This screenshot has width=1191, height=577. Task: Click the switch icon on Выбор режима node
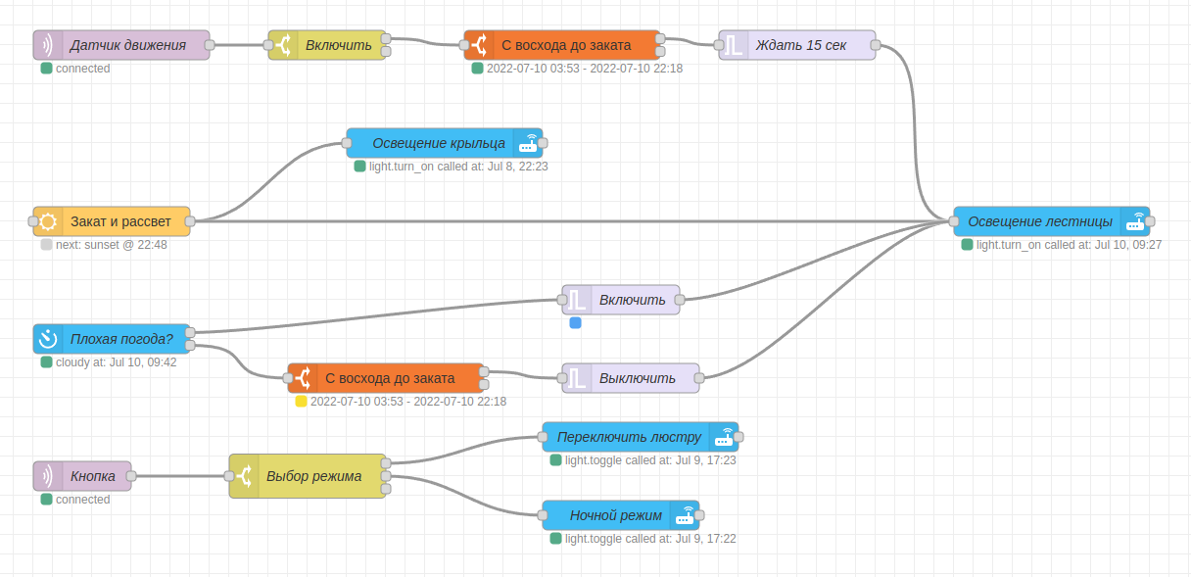click(x=245, y=476)
